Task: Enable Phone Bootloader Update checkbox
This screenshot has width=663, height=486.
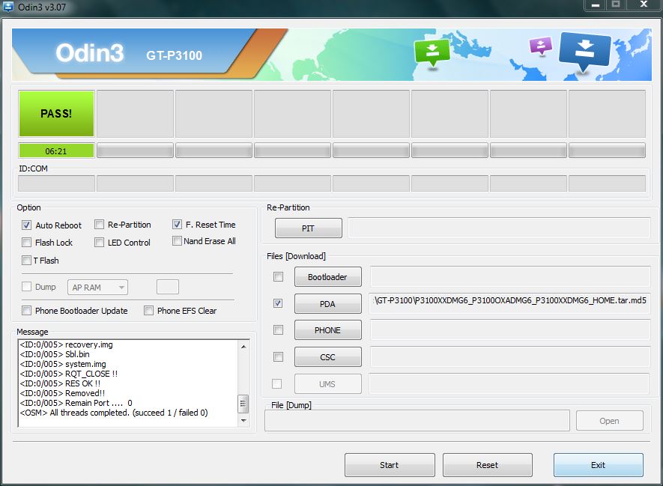Action: [x=26, y=310]
